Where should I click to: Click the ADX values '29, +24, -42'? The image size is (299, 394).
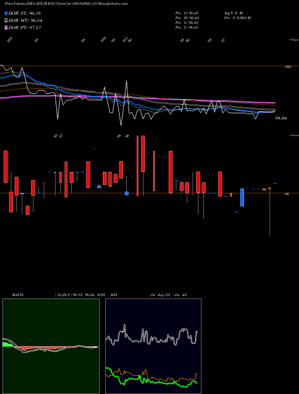176,295
